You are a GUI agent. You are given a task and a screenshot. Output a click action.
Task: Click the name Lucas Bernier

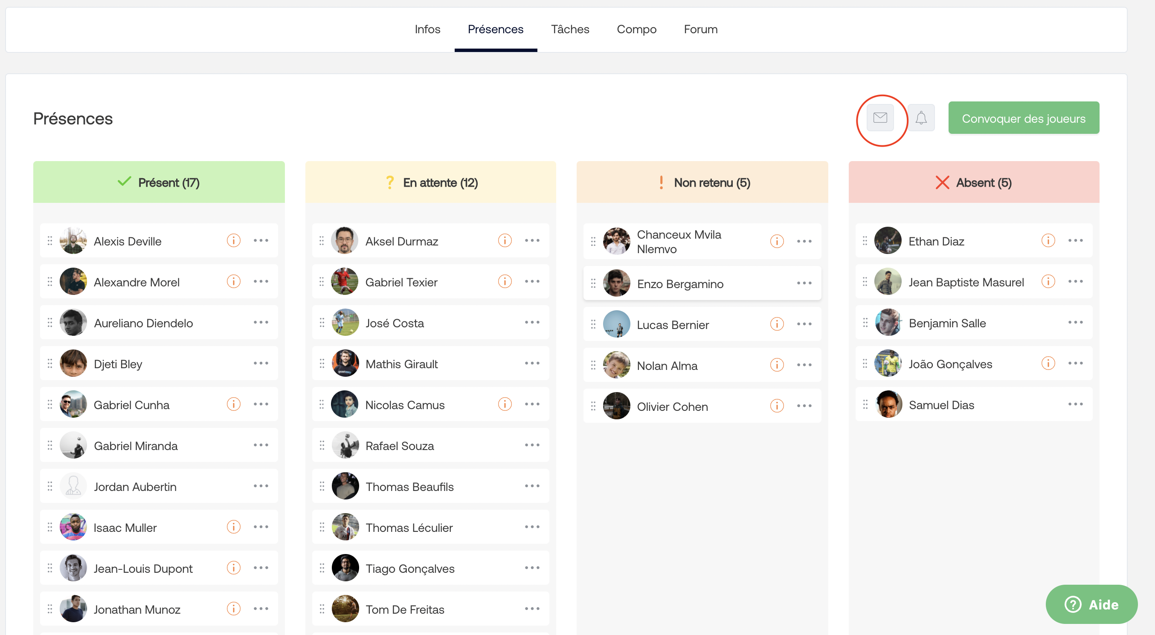(673, 325)
